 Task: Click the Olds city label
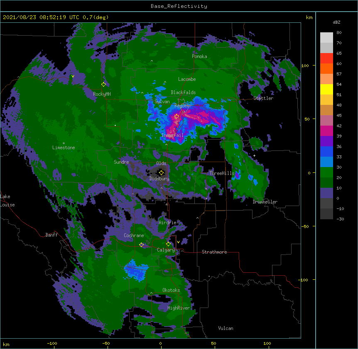click(161, 163)
